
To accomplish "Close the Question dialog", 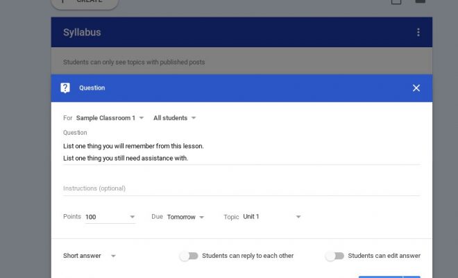I will [416, 88].
